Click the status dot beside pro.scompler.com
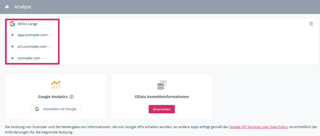Screen dimensions: 320x136 coord(12,46)
